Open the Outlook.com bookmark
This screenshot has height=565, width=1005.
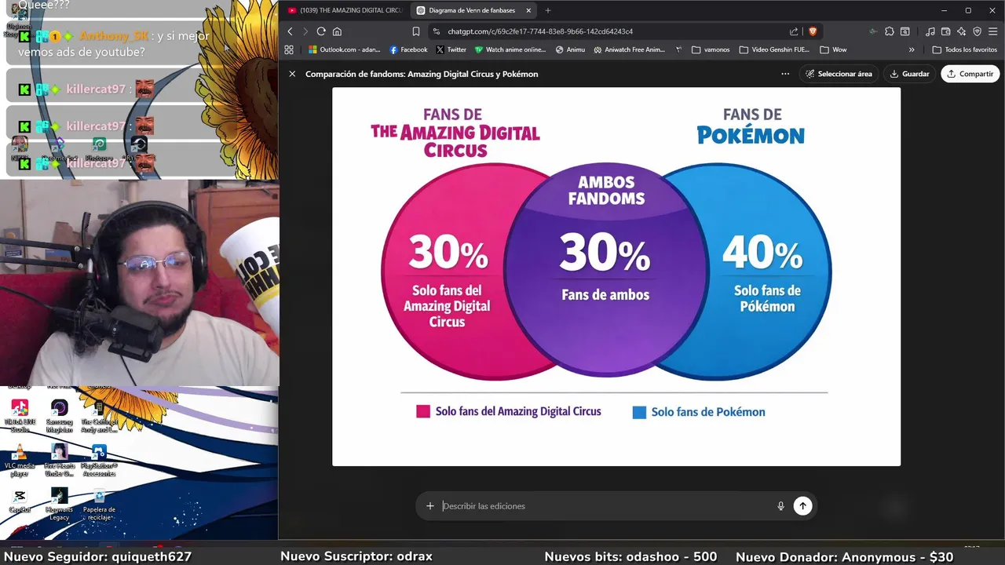344,49
